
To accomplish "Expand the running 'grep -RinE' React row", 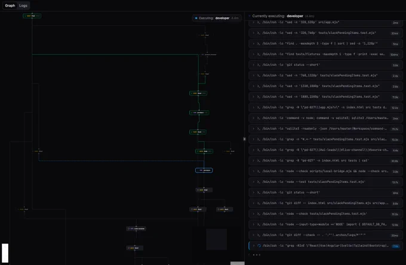I will coord(325,245).
